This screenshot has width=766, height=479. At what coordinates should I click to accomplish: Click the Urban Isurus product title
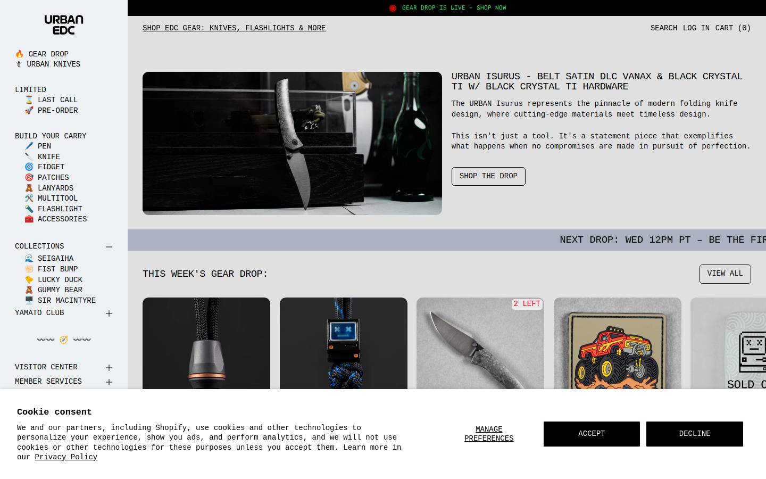pyautogui.click(x=597, y=81)
